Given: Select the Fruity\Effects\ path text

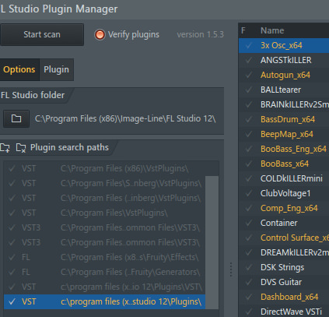Looking at the screenshot, I should click(x=130, y=257).
